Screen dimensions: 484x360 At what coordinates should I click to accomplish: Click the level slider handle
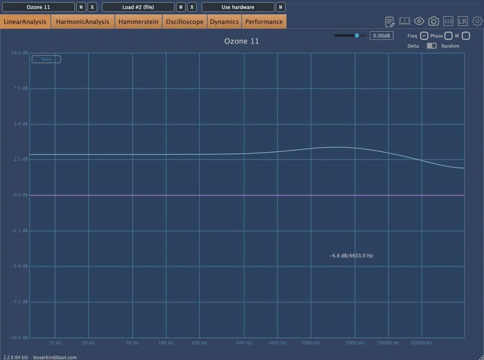(x=357, y=35)
